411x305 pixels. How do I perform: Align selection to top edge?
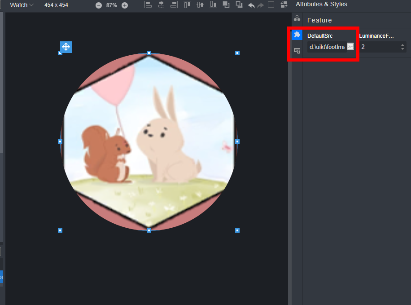pos(187,5)
